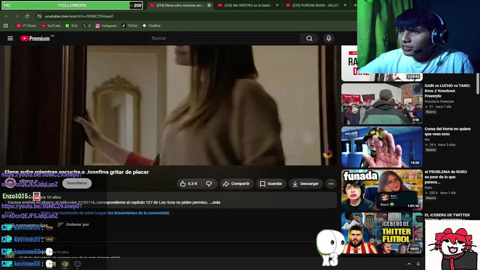
Task: Click the browser forward arrow
Action: [16, 16]
